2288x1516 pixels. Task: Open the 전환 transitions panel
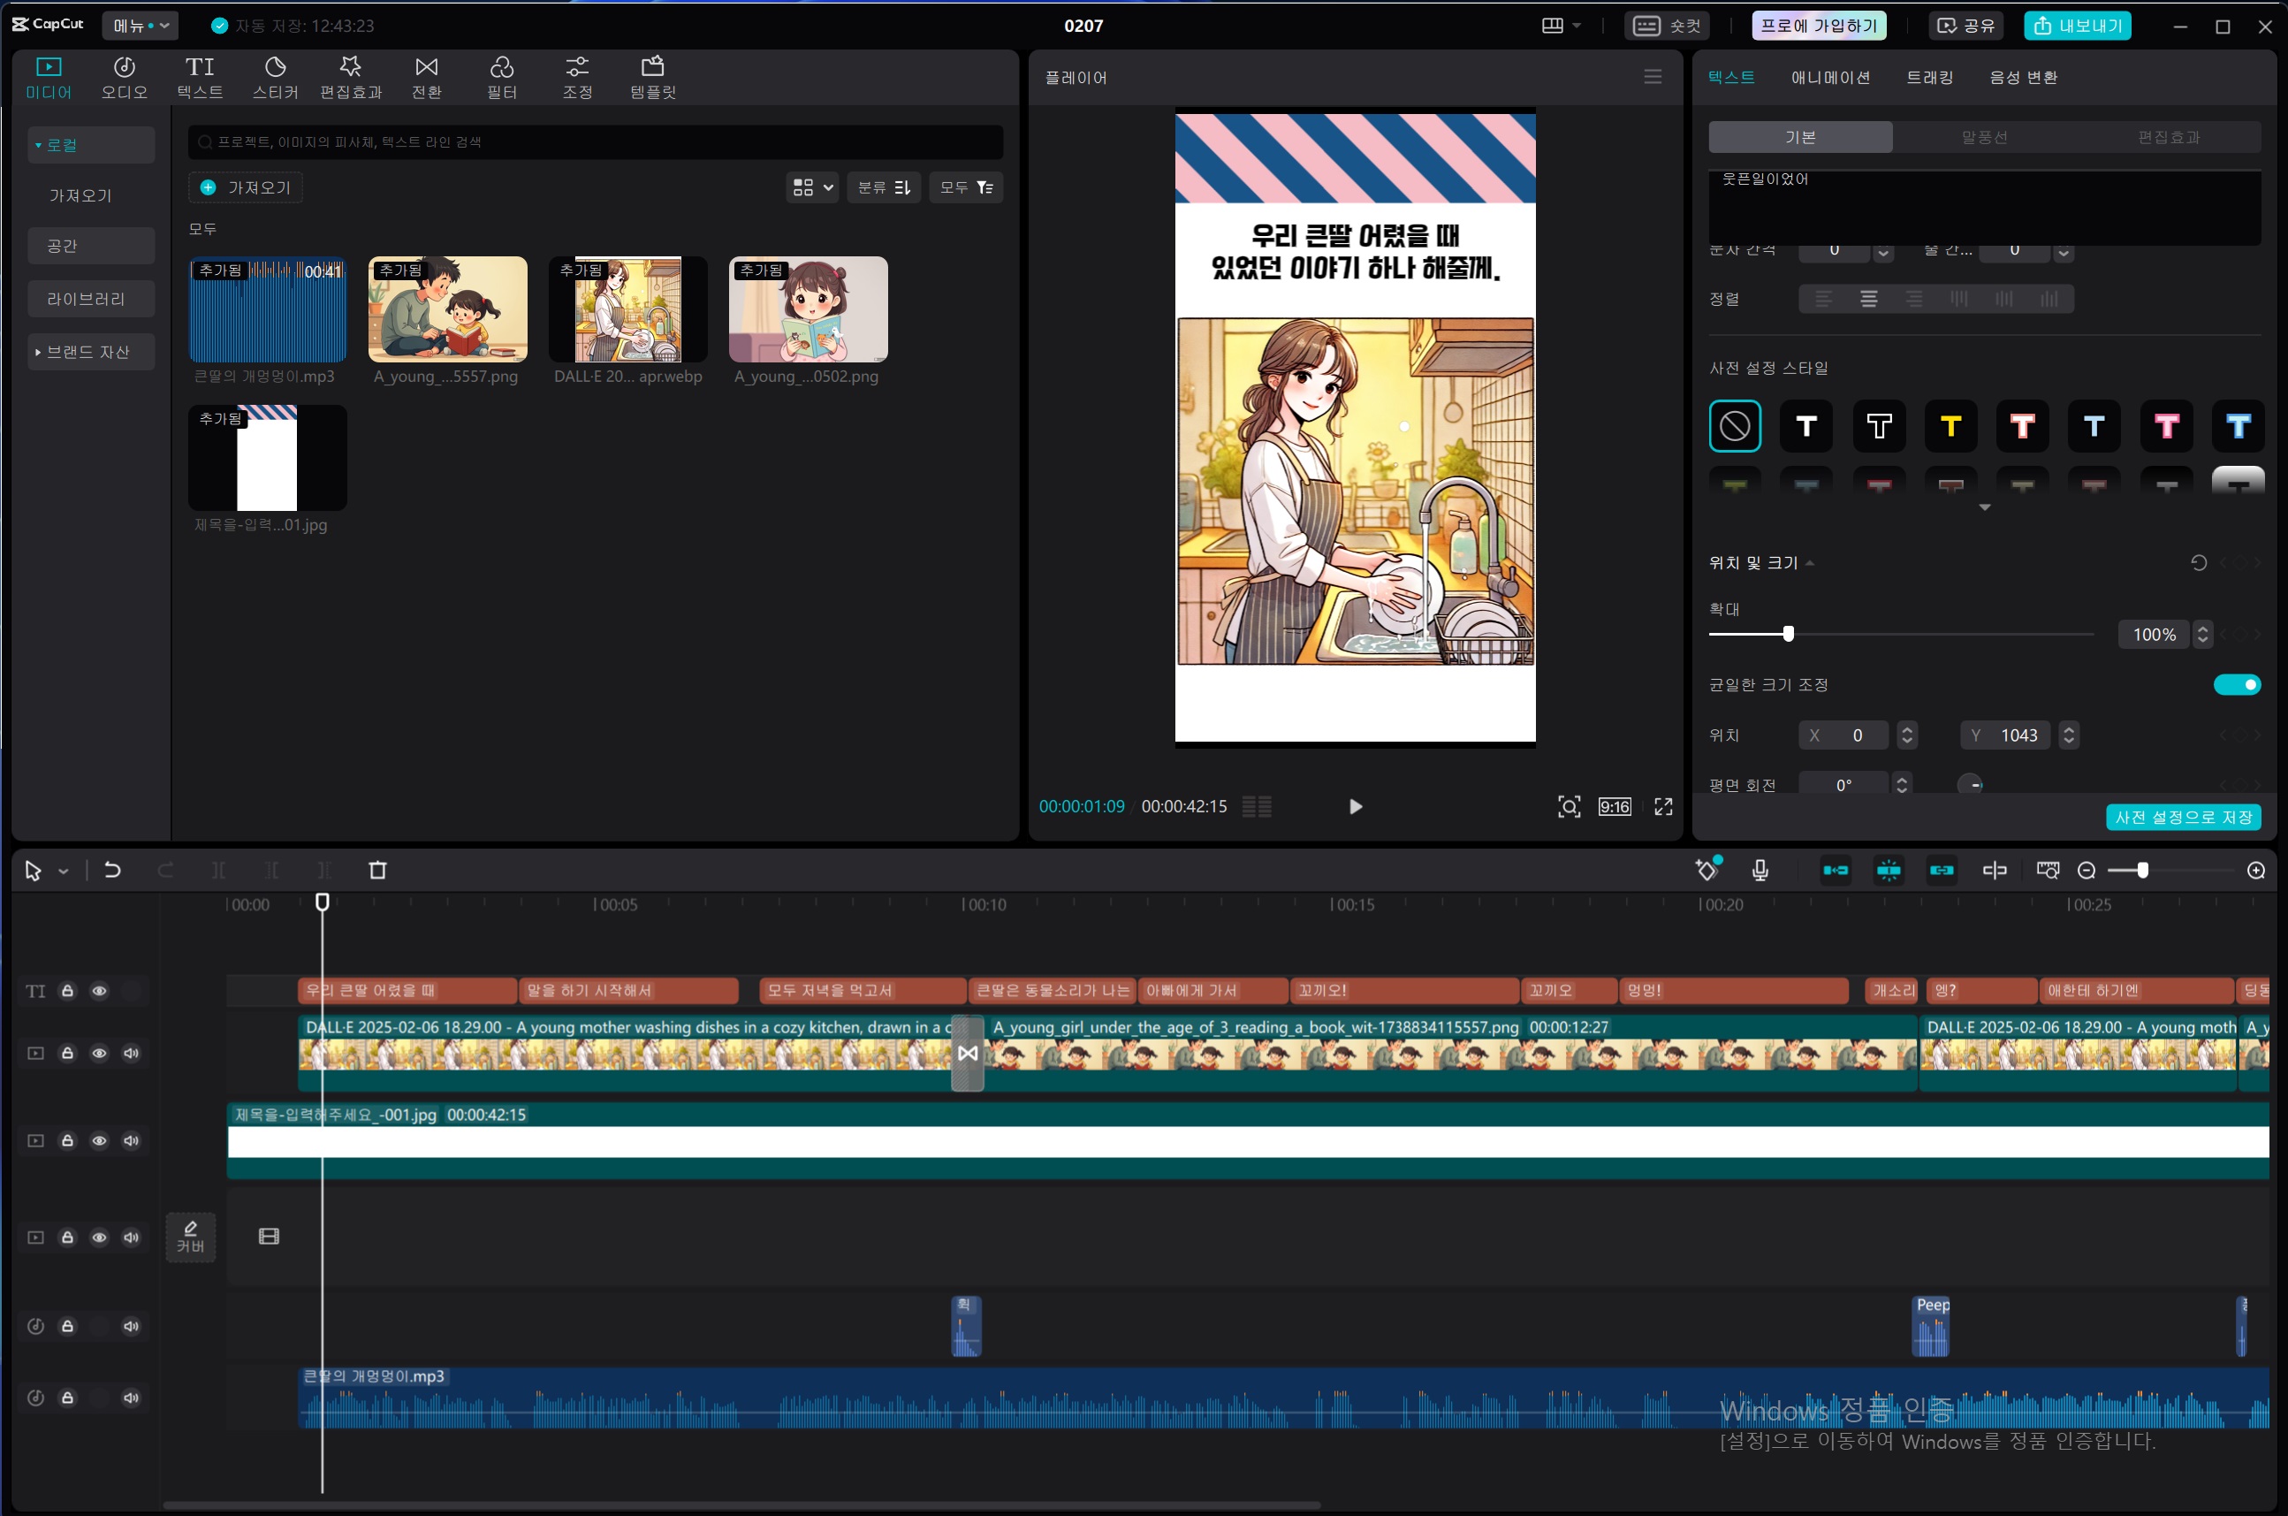426,78
